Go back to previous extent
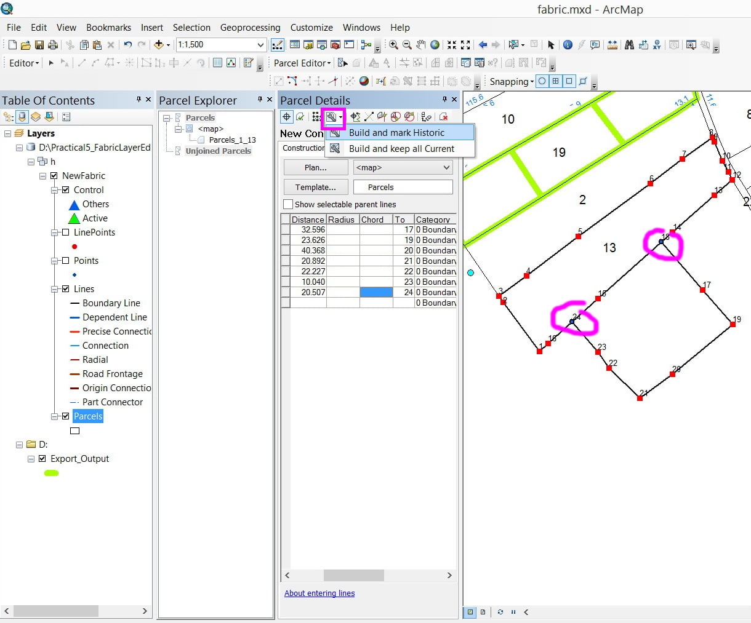The image size is (751, 623). click(483, 45)
